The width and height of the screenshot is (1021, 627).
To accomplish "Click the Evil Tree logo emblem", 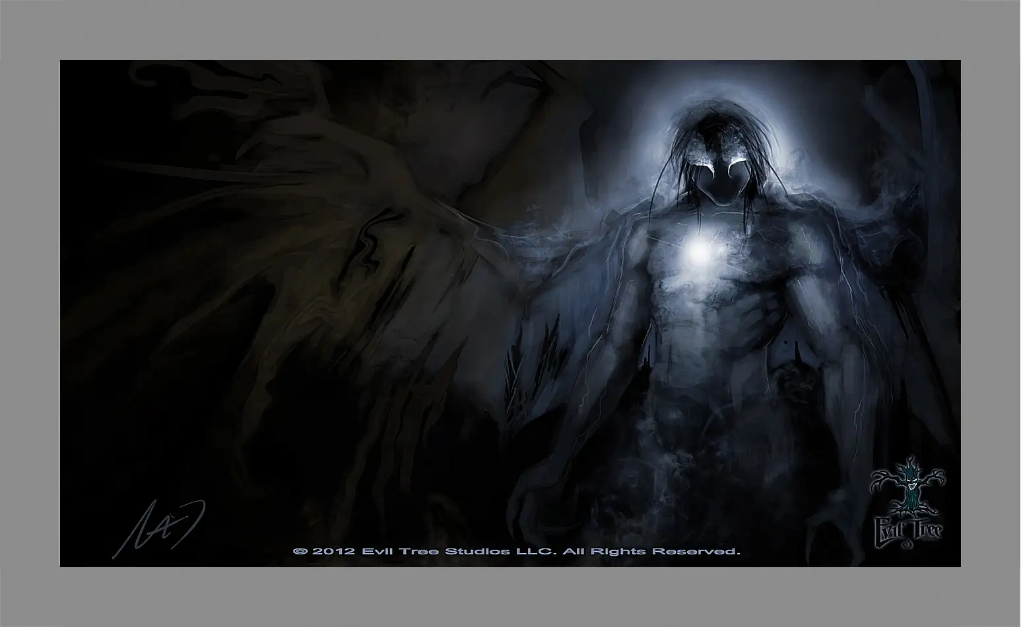I will point(908,502).
